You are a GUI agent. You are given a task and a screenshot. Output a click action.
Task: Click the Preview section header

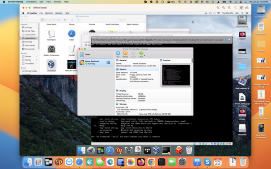click(x=167, y=60)
